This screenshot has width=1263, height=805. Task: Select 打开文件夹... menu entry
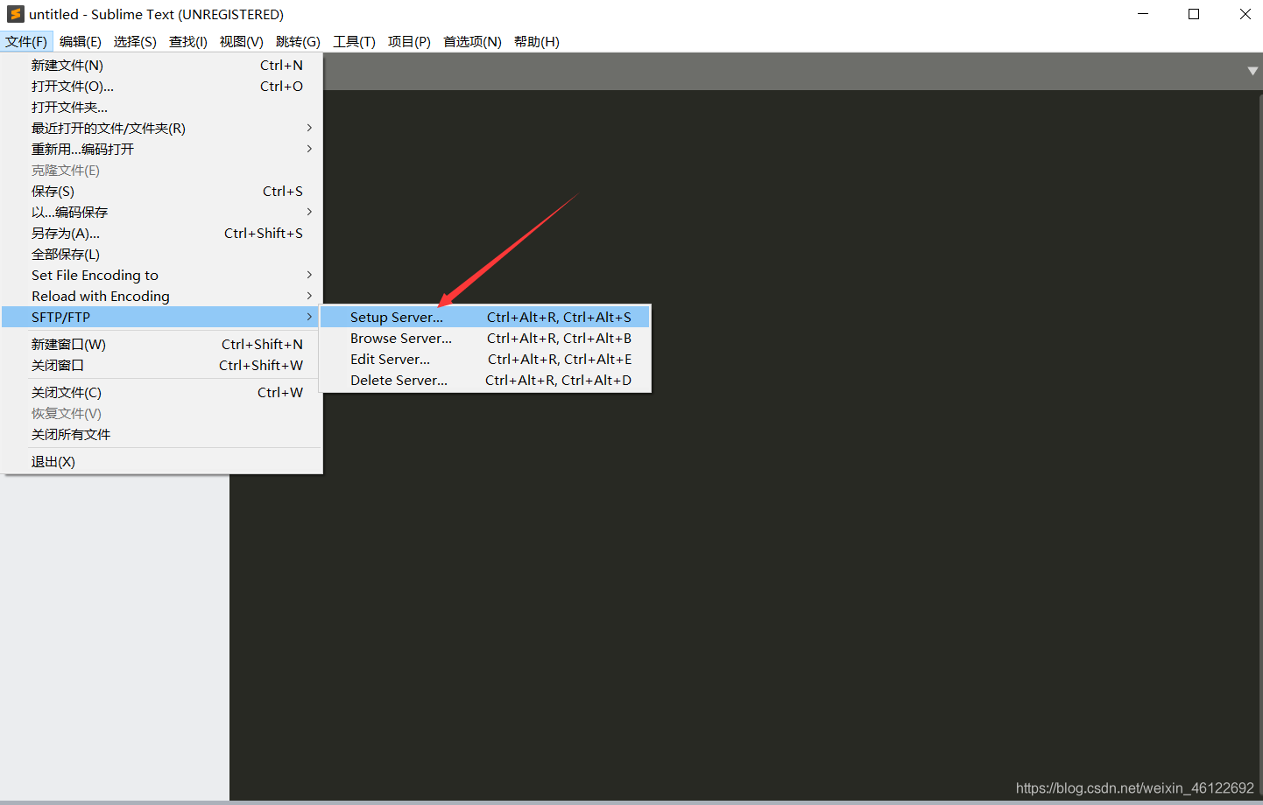(x=162, y=108)
